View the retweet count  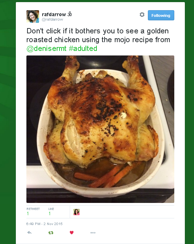tap(27, 213)
